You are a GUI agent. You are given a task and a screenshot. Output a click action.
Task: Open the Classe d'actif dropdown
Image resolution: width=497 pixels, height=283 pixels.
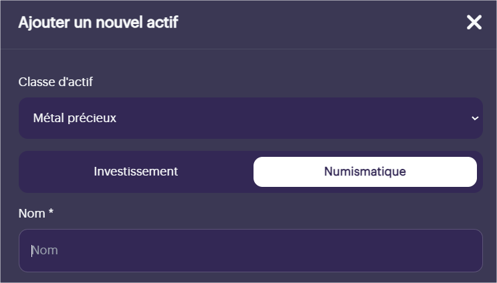click(x=251, y=118)
